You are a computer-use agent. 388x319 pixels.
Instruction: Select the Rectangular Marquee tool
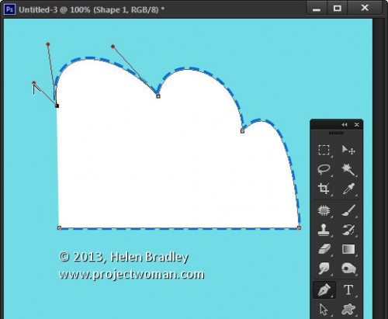(x=324, y=150)
